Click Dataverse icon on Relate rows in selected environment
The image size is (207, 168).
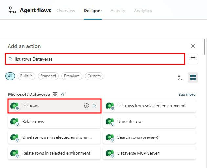point(15,153)
